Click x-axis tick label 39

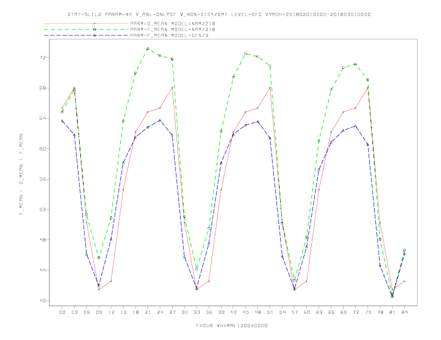point(221,312)
